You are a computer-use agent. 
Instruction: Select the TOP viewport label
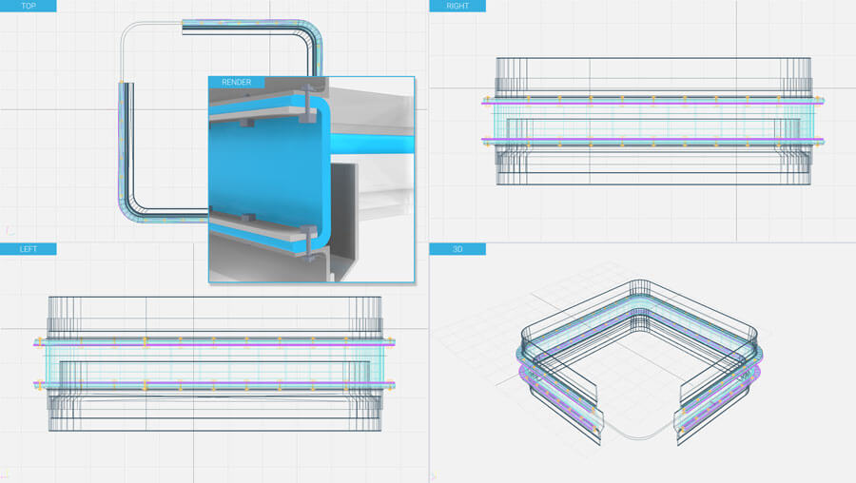(28, 6)
